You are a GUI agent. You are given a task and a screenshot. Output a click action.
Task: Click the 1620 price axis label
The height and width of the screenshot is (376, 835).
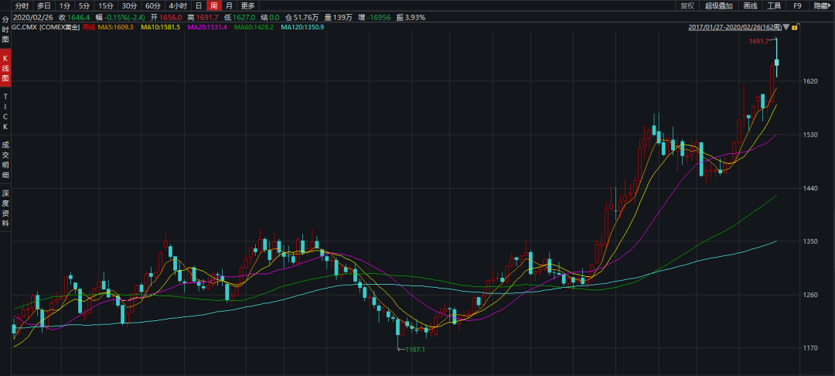pos(810,81)
